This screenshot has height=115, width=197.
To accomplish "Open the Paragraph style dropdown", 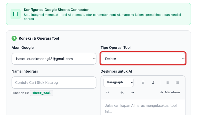I will pos(119,82).
